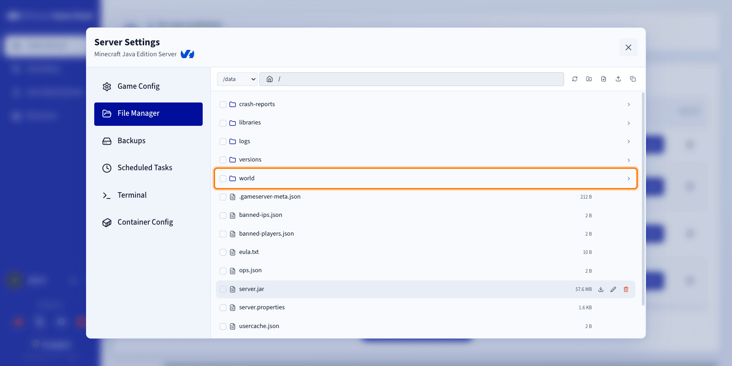732x366 pixels.
Task: Open .gameserver-meta.json file
Action: pos(270,197)
